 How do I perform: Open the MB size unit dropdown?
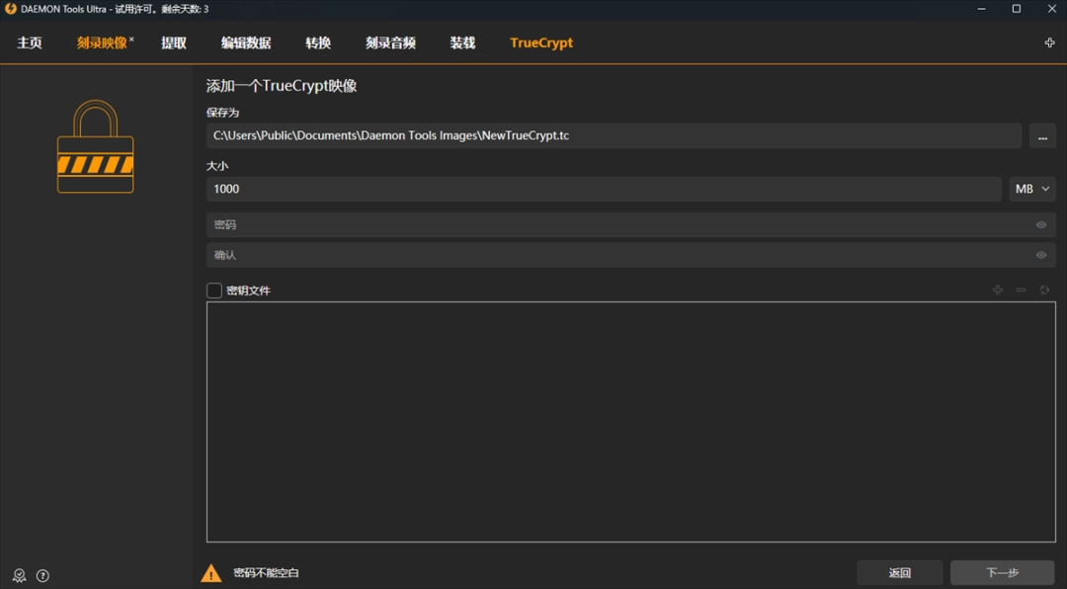pos(1031,188)
